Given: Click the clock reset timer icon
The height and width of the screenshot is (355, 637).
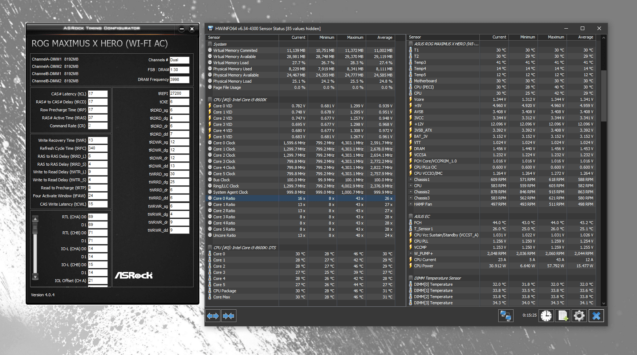Looking at the screenshot, I should (x=546, y=315).
